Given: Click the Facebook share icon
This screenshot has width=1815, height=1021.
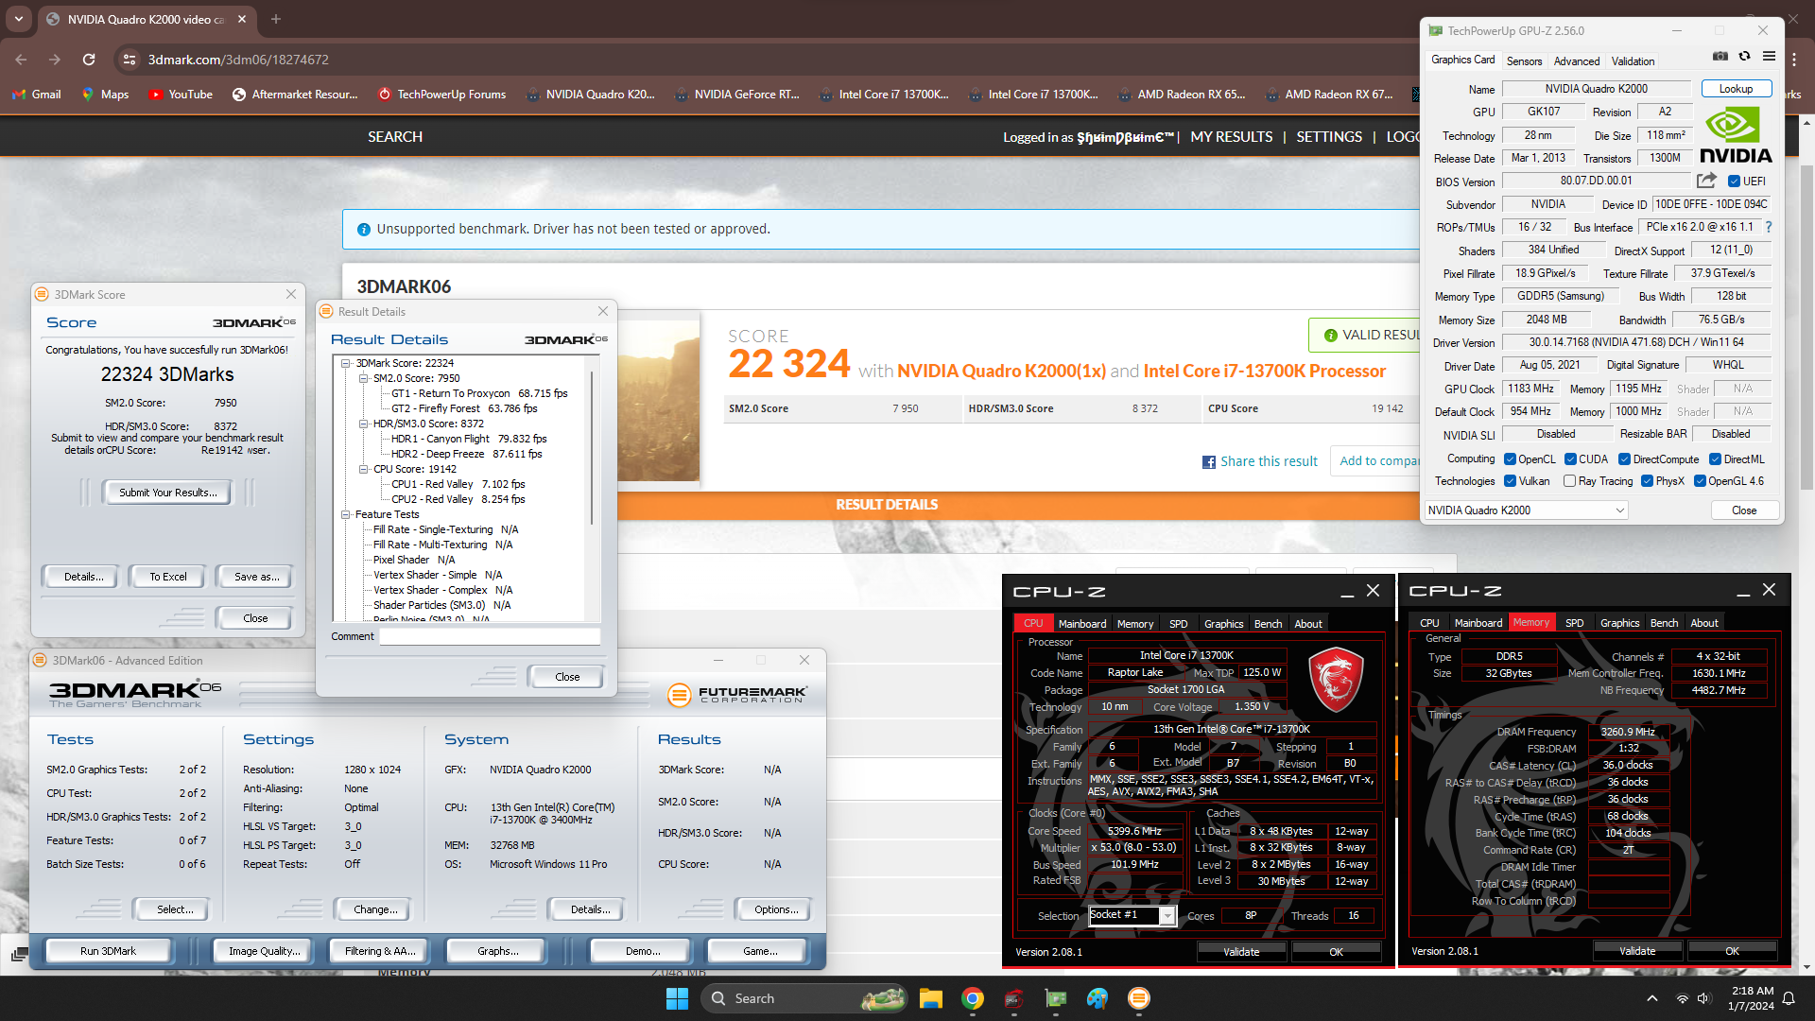Looking at the screenshot, I should click(1208, 461).
